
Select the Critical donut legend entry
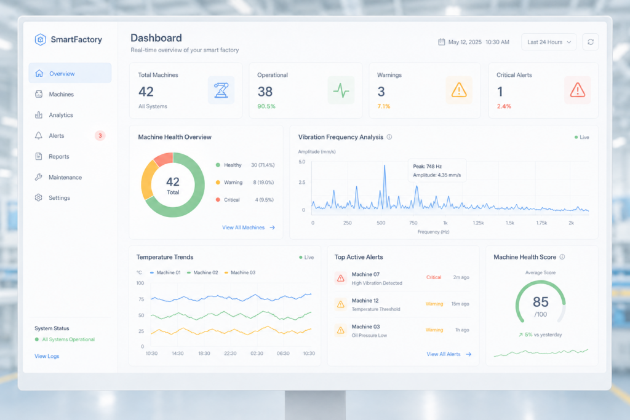[245, 200]
